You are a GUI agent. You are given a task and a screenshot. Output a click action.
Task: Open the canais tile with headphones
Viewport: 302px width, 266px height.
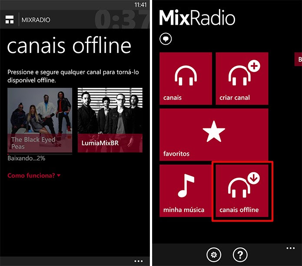click(186, 79)
